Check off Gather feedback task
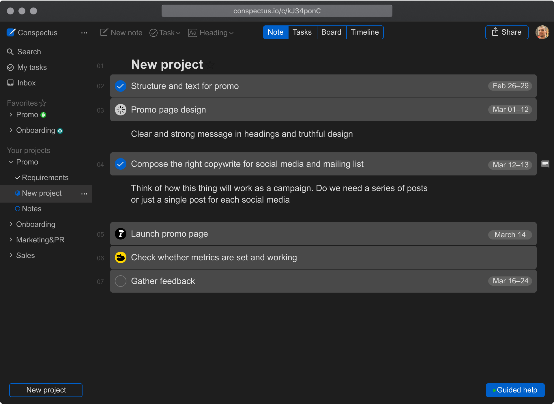The height and width of the screenshot is (404, 554). (x=121, y=281)
